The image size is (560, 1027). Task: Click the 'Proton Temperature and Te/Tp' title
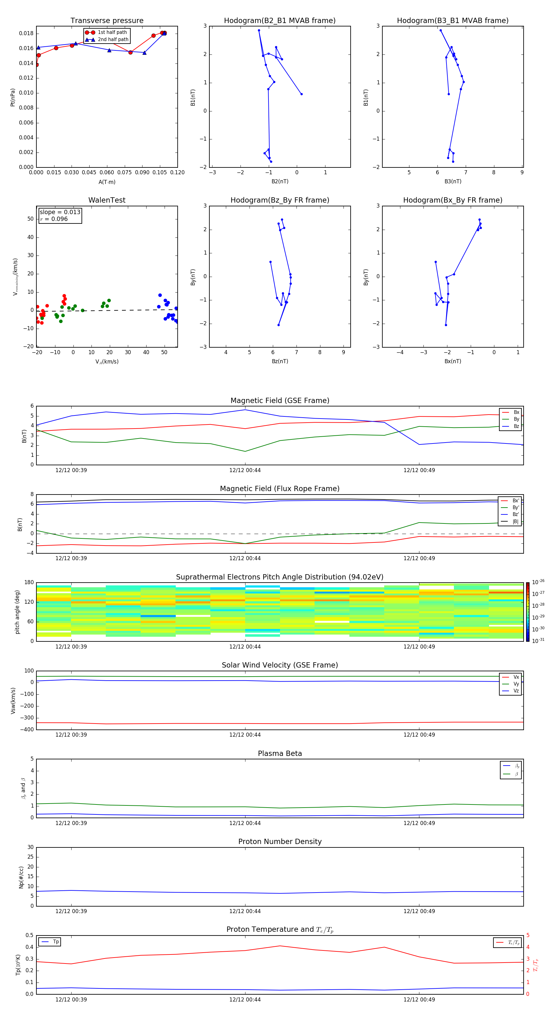[280, 929]
